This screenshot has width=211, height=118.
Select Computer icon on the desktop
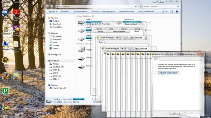(6, 46)
